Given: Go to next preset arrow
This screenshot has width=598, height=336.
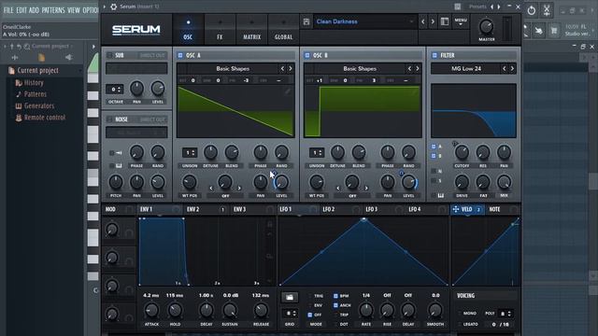Looking at the screenshot, I should click(433, 21).
